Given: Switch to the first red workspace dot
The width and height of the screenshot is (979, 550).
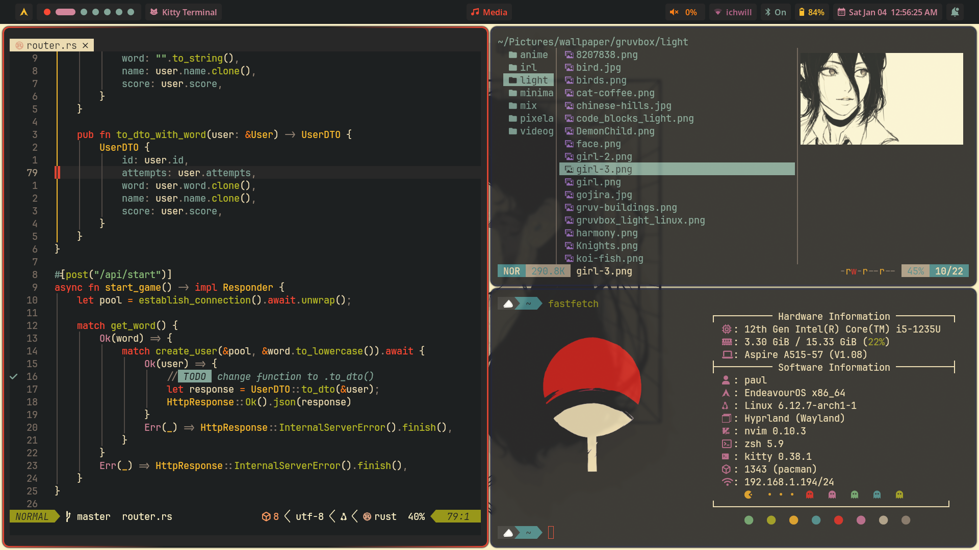Looking at the screenshot, I should click(x=47, y=12).
